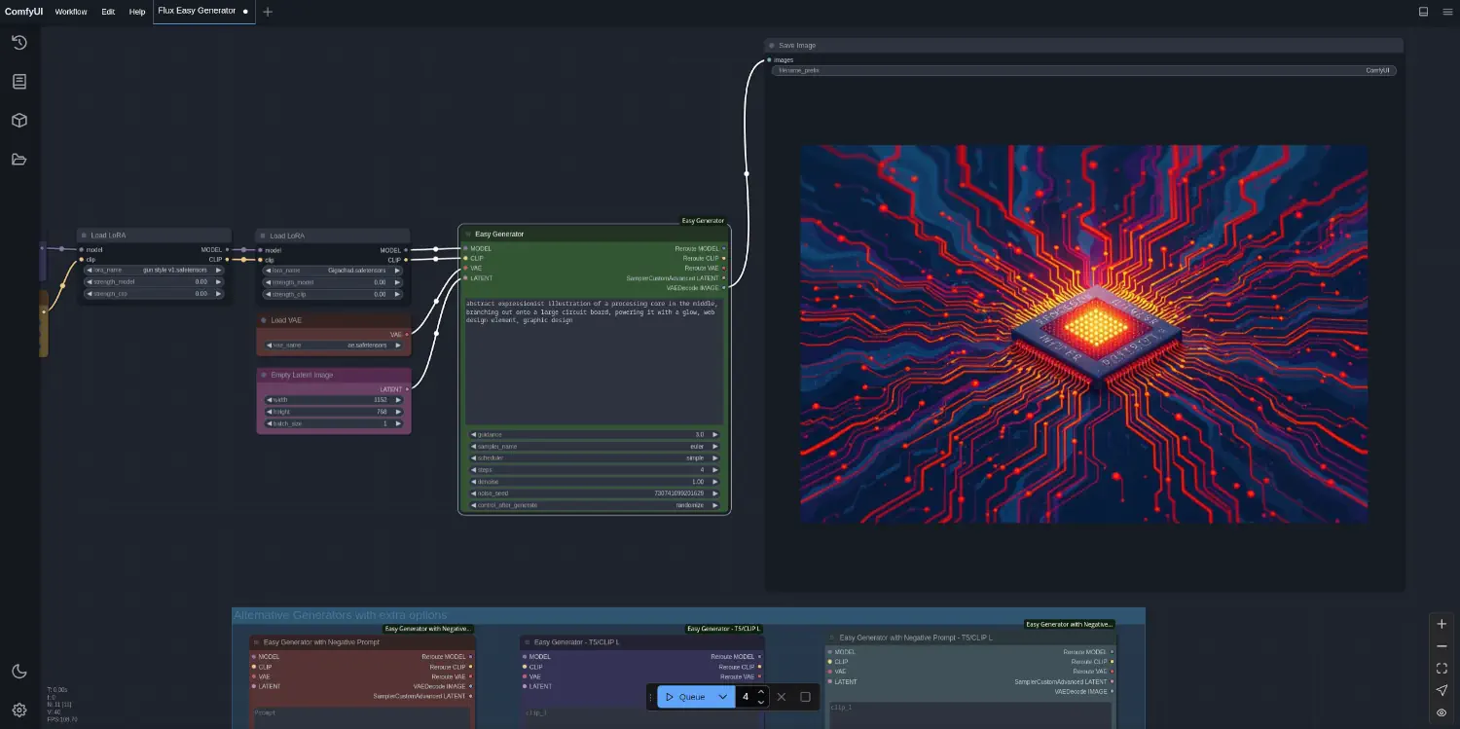Viewport: 1460px width, 729px height.
Task: Click the steps 4 number widget
Action: point(595,469)
